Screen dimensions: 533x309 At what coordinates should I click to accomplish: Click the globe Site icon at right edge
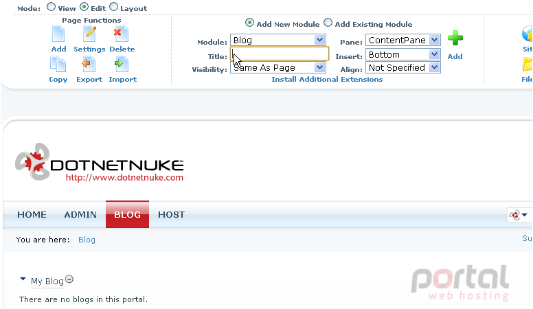click(528, 34)
